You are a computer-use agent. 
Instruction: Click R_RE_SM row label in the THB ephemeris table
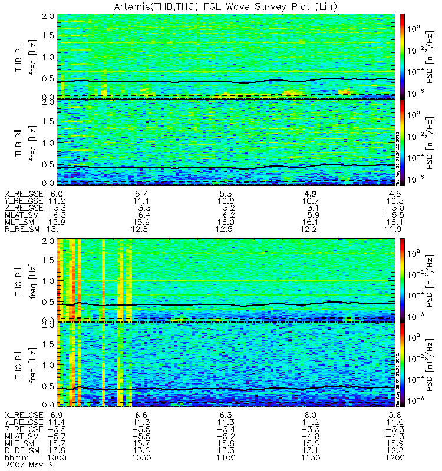[22, 229]
